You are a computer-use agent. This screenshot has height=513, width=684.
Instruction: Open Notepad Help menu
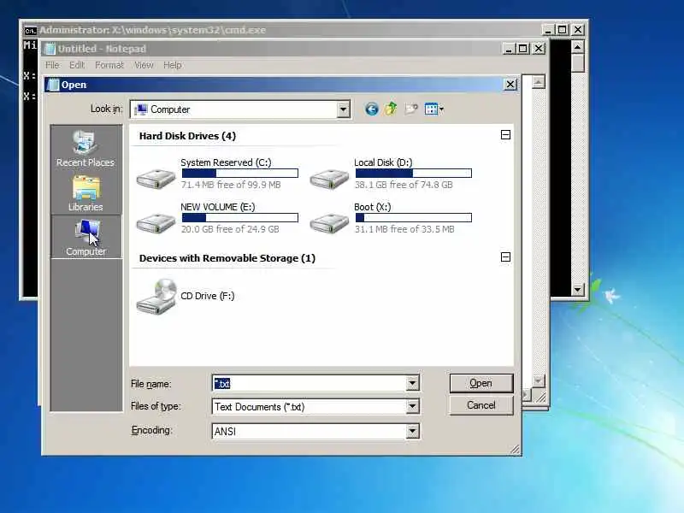173,65
